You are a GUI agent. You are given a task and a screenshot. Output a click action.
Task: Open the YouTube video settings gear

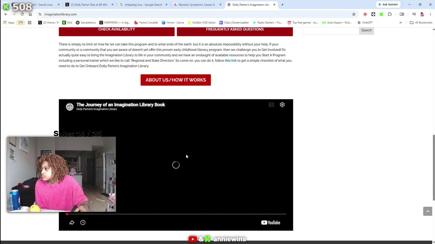(x=282, y=105)
